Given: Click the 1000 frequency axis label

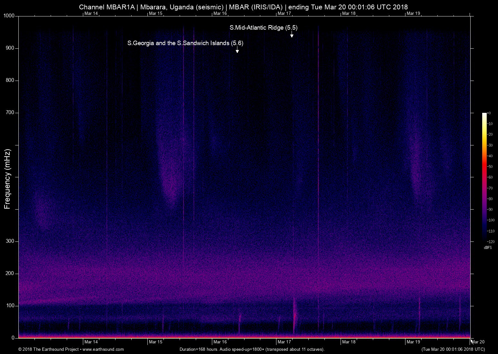Looking at the screenshot, I should (x=9, y=16).
